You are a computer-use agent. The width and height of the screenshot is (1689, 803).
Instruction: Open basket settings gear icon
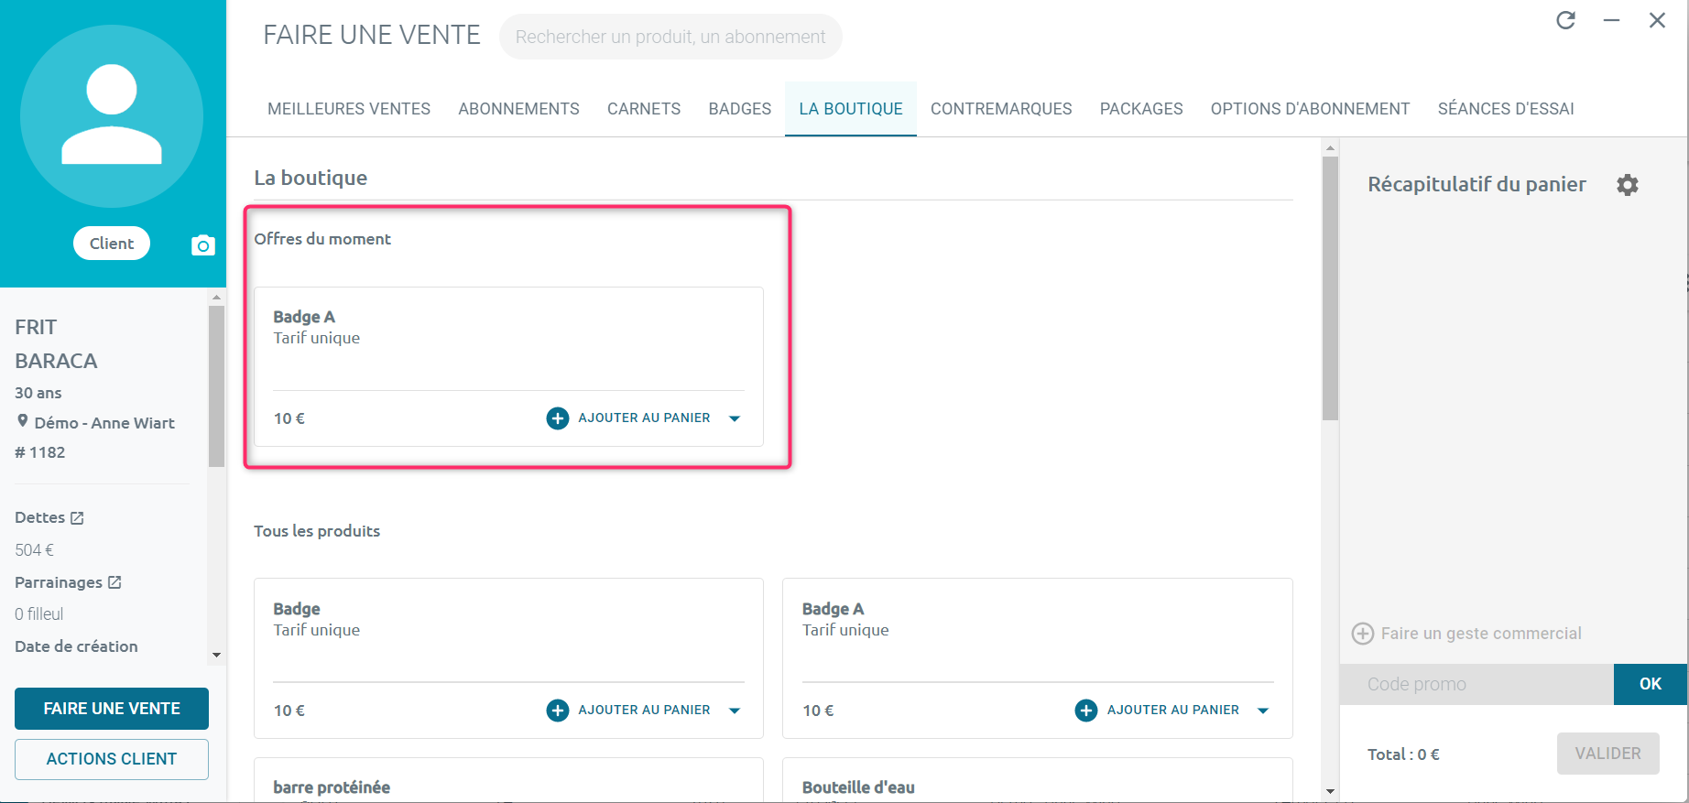tap(1628, 185)
